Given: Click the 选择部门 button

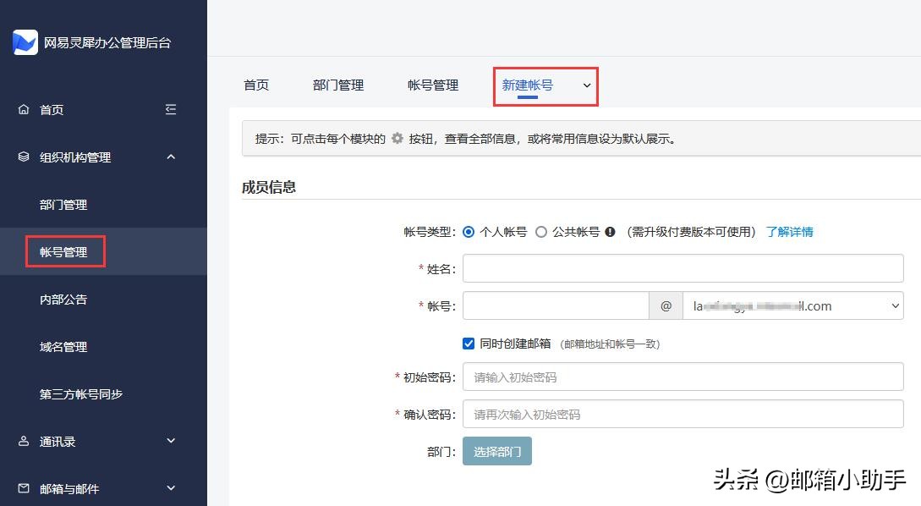Looking at the screenshot, I should [496, 452].
